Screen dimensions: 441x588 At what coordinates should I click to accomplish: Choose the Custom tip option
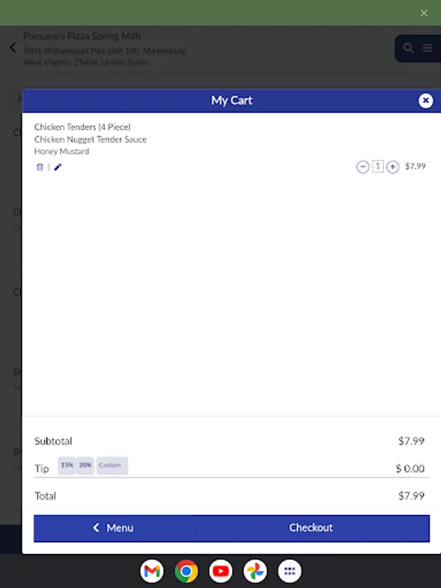[112, 465]
